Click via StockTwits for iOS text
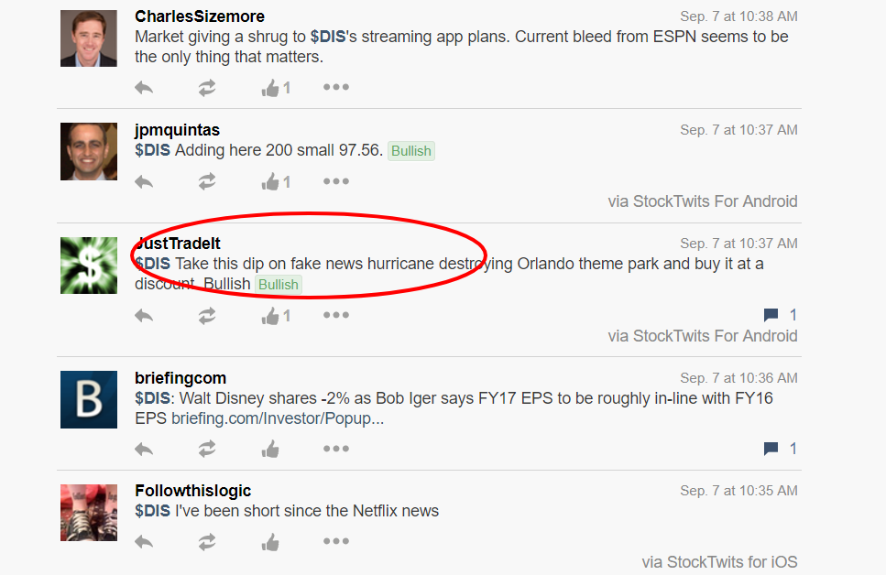The image size is (886, 575). click(x=719, y=562)
